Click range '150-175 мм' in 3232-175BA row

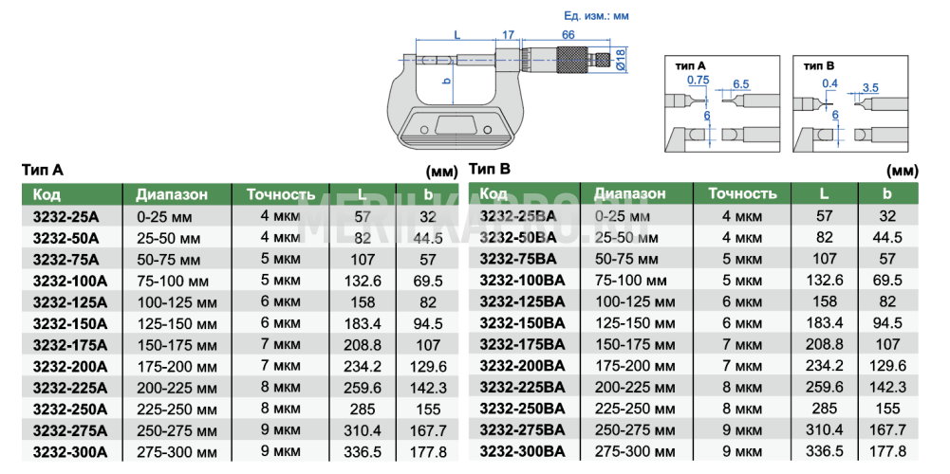click(x=635, y=344)
